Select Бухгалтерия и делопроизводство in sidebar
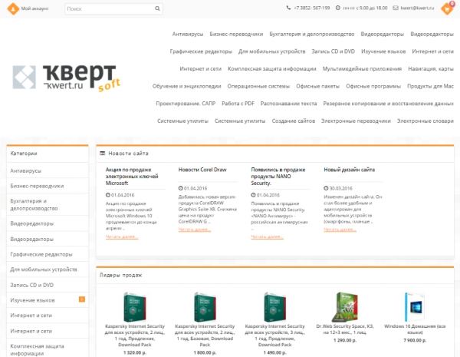This screenshot has width=460, height=357. click(34, 205)
